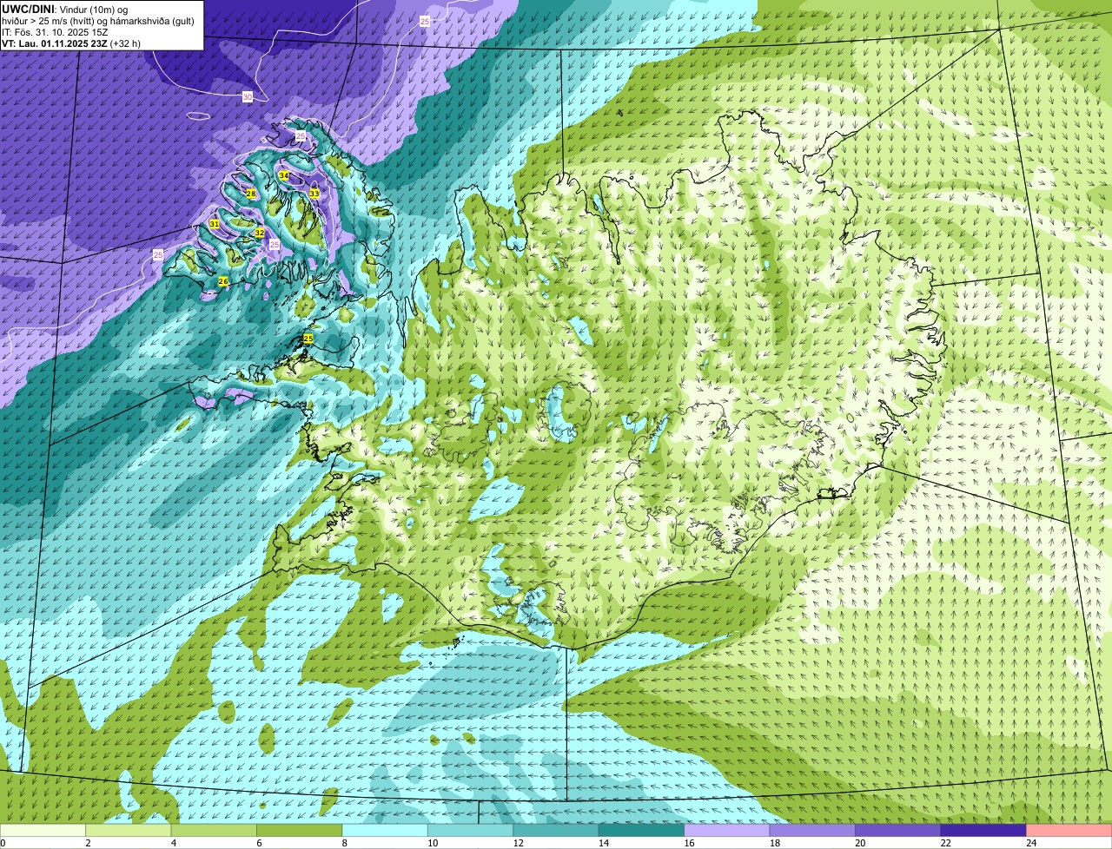
Task: Click the 2–4 m/s legend color swatch
Action: (128, 831)
